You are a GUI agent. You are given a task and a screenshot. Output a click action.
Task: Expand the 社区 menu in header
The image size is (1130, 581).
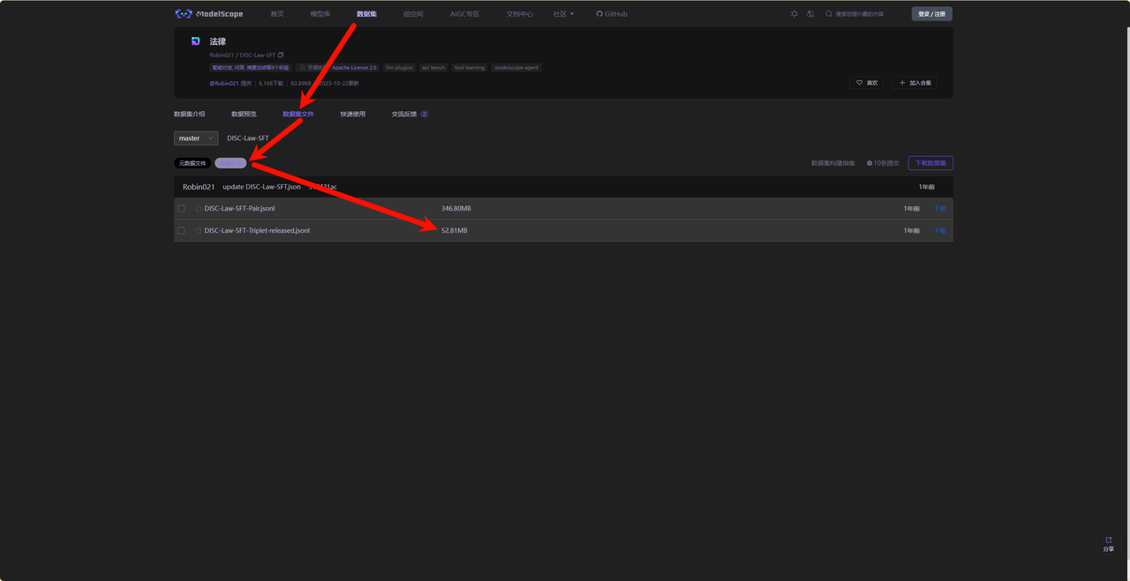pos(563,14)
